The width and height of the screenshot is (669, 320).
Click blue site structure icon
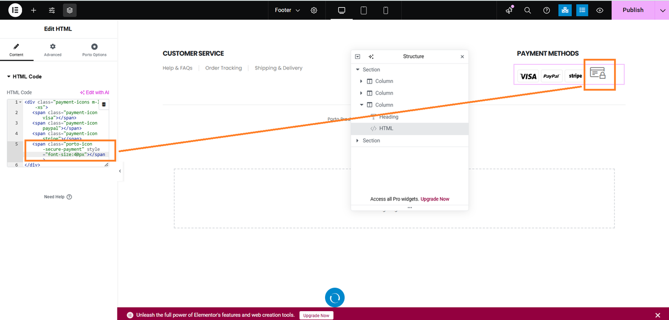pos(565,10)
